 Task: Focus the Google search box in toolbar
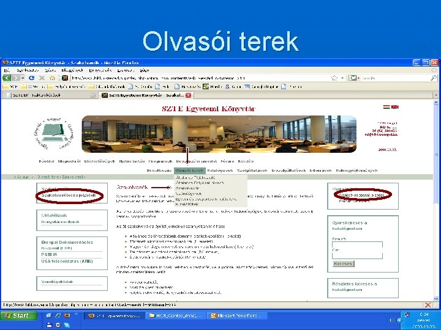395,78
